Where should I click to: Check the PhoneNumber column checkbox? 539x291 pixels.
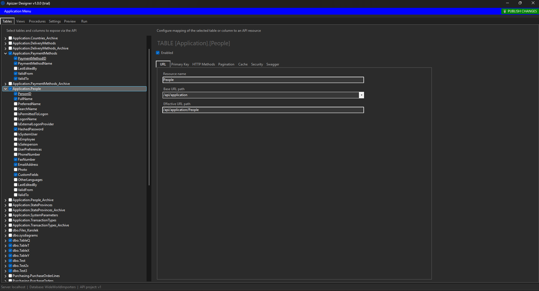click(x=15, y=154)
